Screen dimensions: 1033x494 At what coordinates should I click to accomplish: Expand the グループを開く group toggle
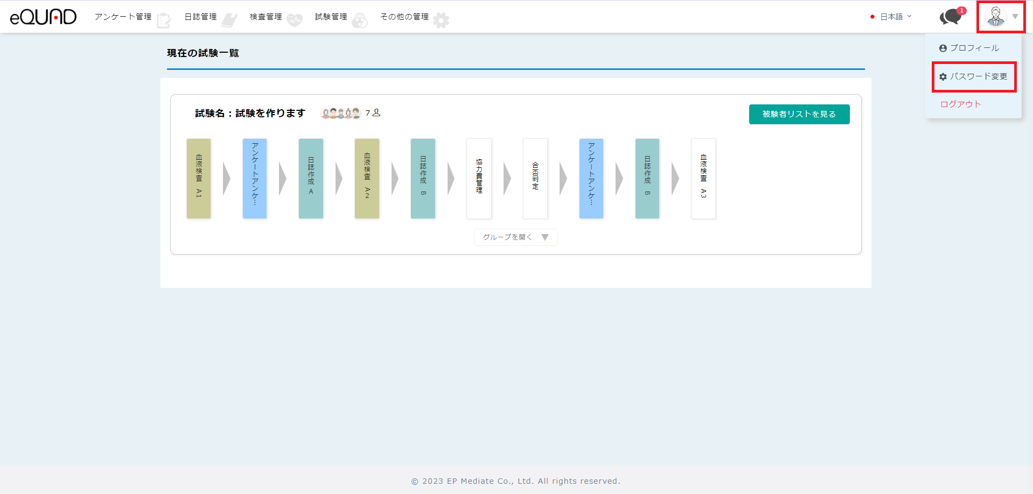(x=515, y=237)
